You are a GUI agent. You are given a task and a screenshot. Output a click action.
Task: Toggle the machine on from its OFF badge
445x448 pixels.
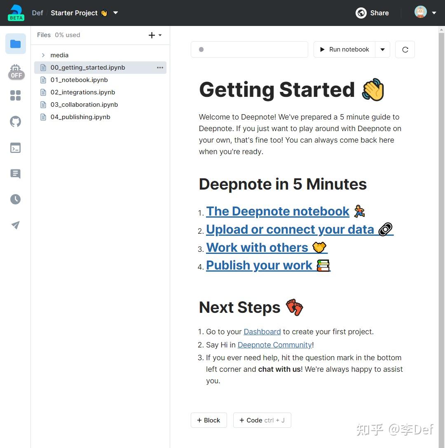click(x=16, y=75)
